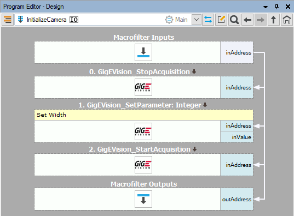Open the panel options dropdown triangle
294x216 pixels.
click(x=266, y=7)
